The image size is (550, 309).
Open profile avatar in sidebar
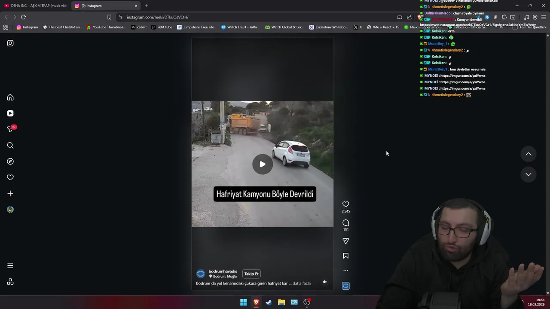[10, 209]
